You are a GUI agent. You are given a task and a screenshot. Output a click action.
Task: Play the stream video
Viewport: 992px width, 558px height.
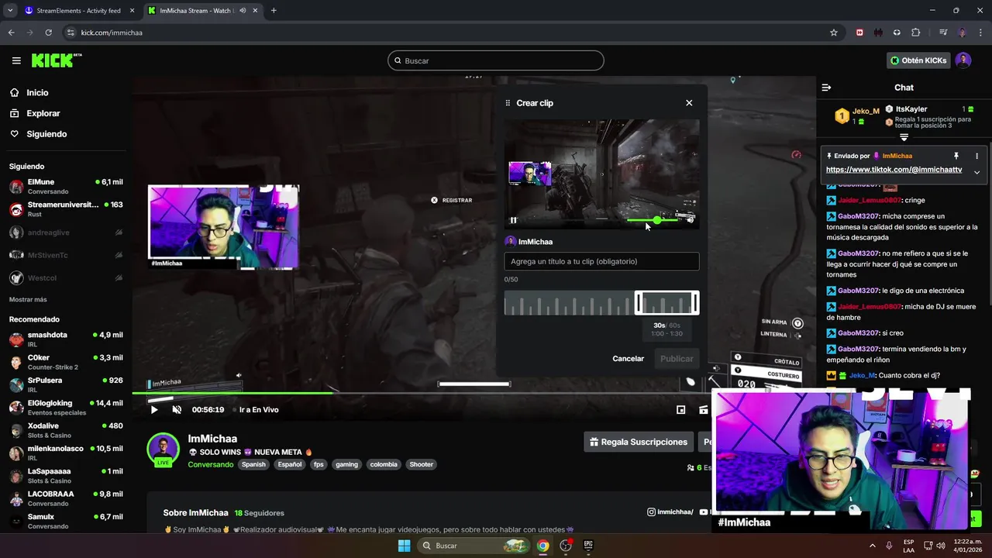point(153,410)
